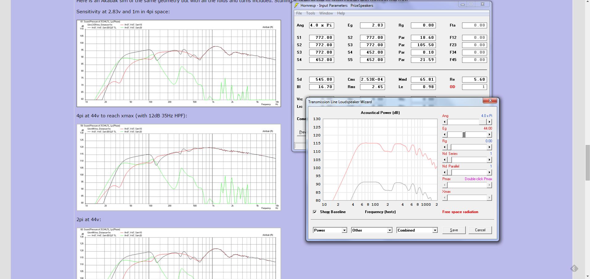Click the F12 input field
This screenshot has height=279, width=590.
(x=474, y=38)
